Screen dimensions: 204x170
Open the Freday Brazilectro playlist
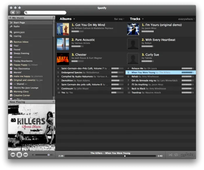(x=30, y=61)
